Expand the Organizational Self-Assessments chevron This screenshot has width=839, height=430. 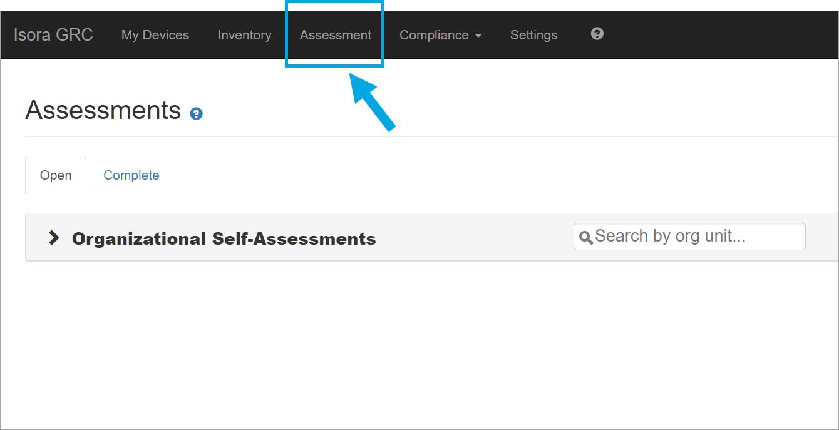(54, 238)
